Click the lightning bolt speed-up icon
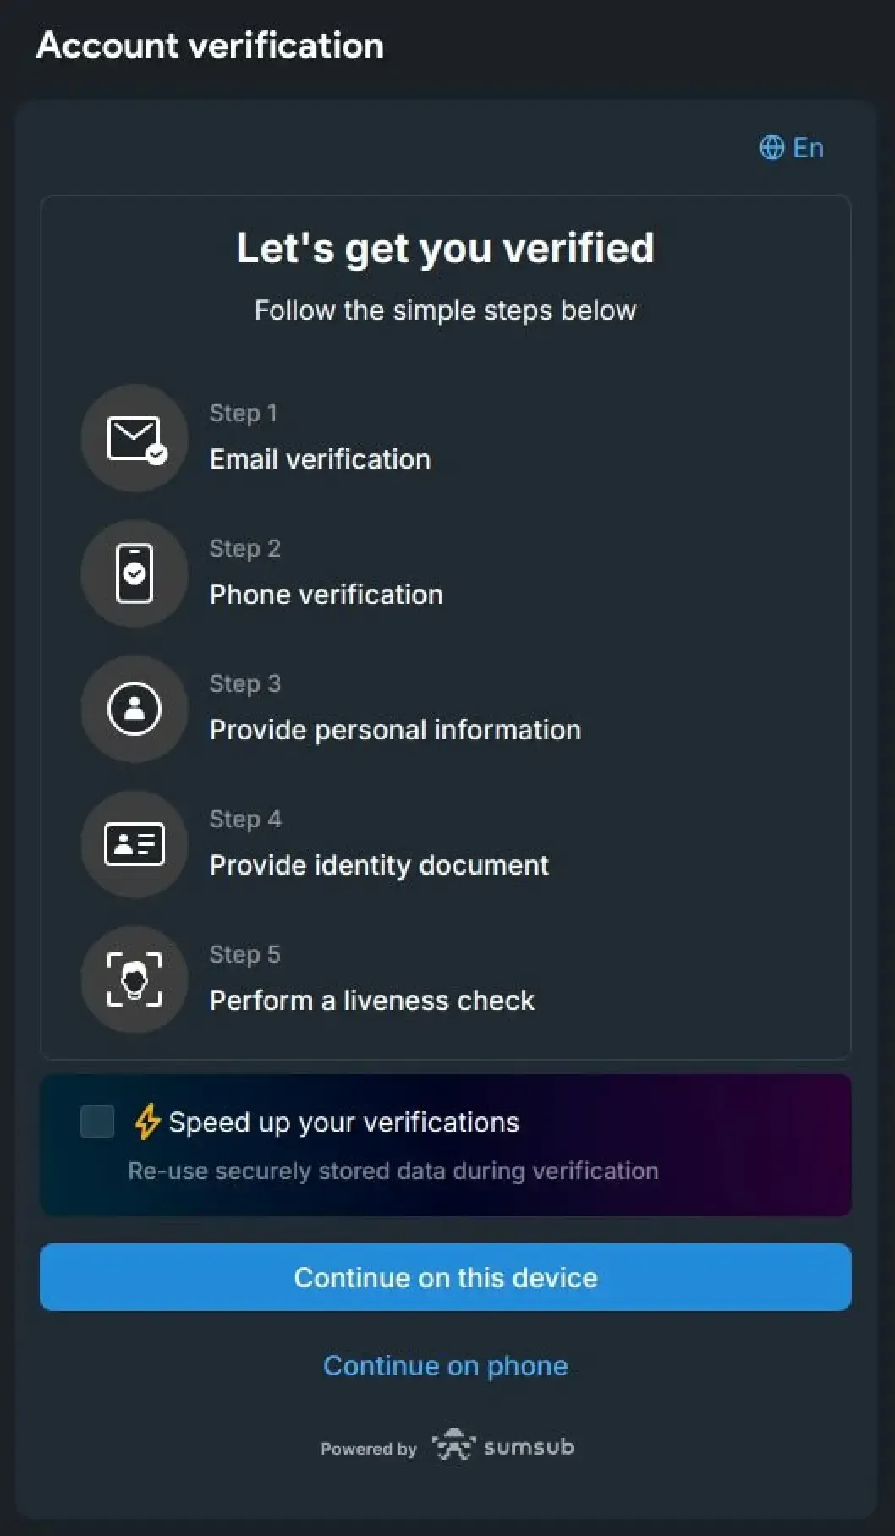This screenshot has width=895, height=1536. pyautogui.click(x=147, y=1122)
